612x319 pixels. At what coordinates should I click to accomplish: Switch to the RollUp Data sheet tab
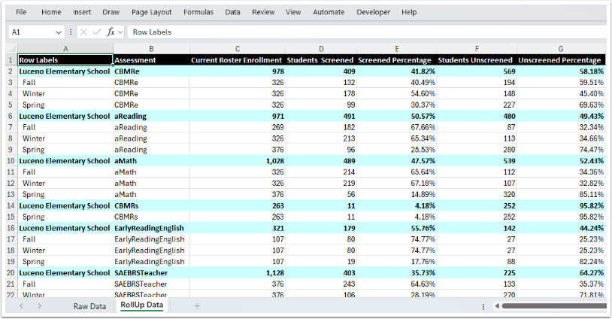pyautogui.click(x=141, y=305)
